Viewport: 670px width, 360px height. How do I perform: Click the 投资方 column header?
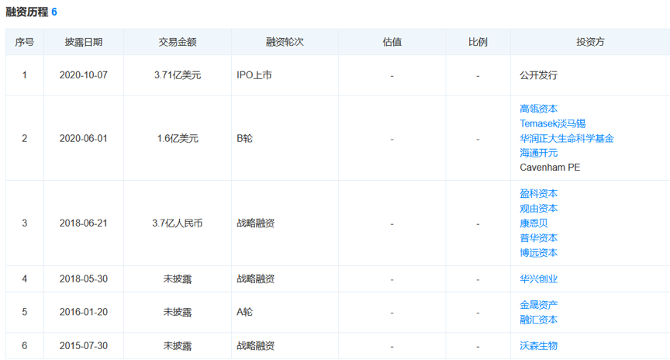click(590, 42)
